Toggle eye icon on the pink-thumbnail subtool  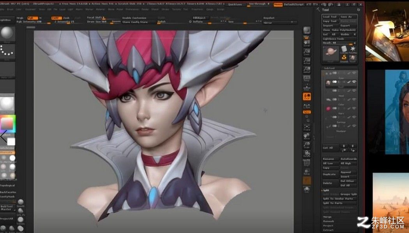(x=354, y=108)
